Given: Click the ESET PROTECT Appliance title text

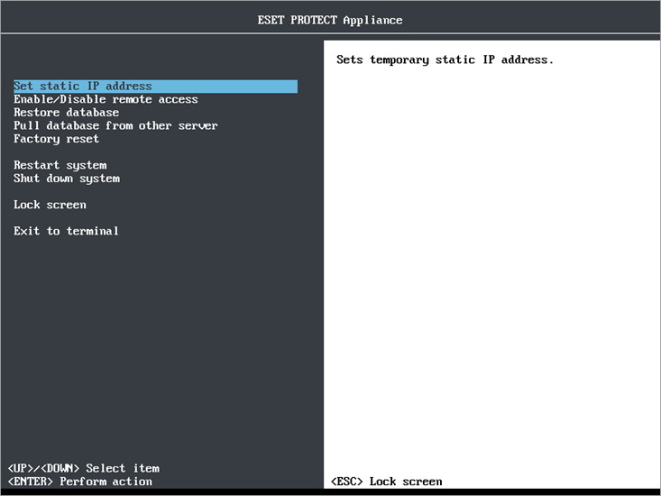Looking at the screenshot, I should [x=330, y=20].
